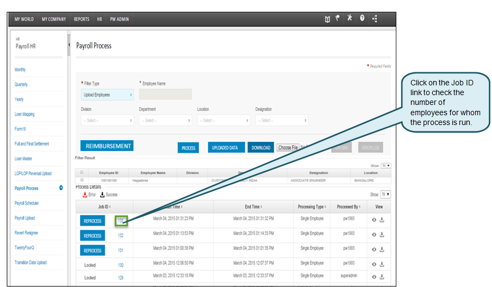Check the select-all box in Filter Result header
This screenshot has width=492, height=287.
click(82, 172)
